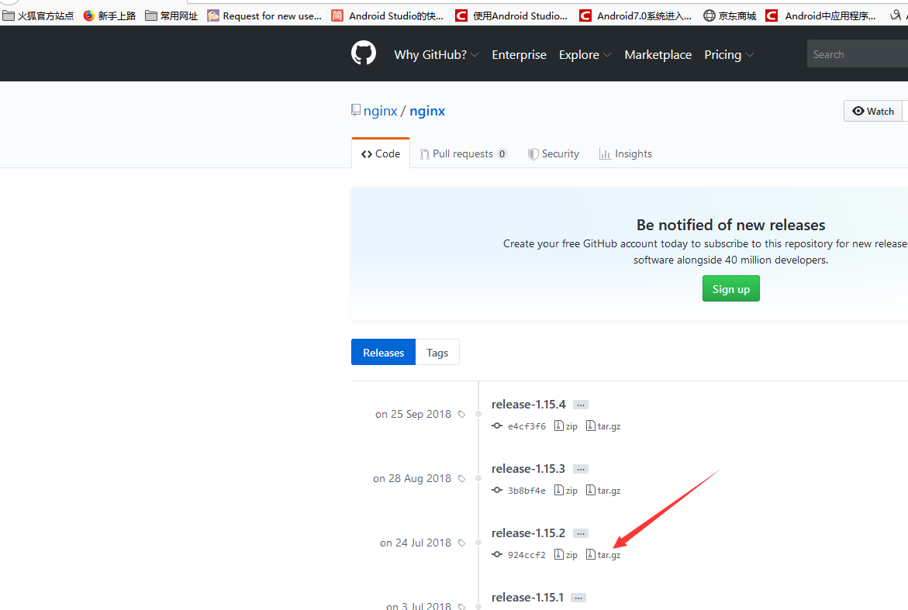908x610 pixels.
Task: Open commit e4cf3f6
Action: pos(527,426)
